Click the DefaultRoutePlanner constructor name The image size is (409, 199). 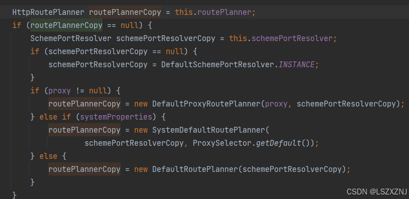(x=195, y=169)
